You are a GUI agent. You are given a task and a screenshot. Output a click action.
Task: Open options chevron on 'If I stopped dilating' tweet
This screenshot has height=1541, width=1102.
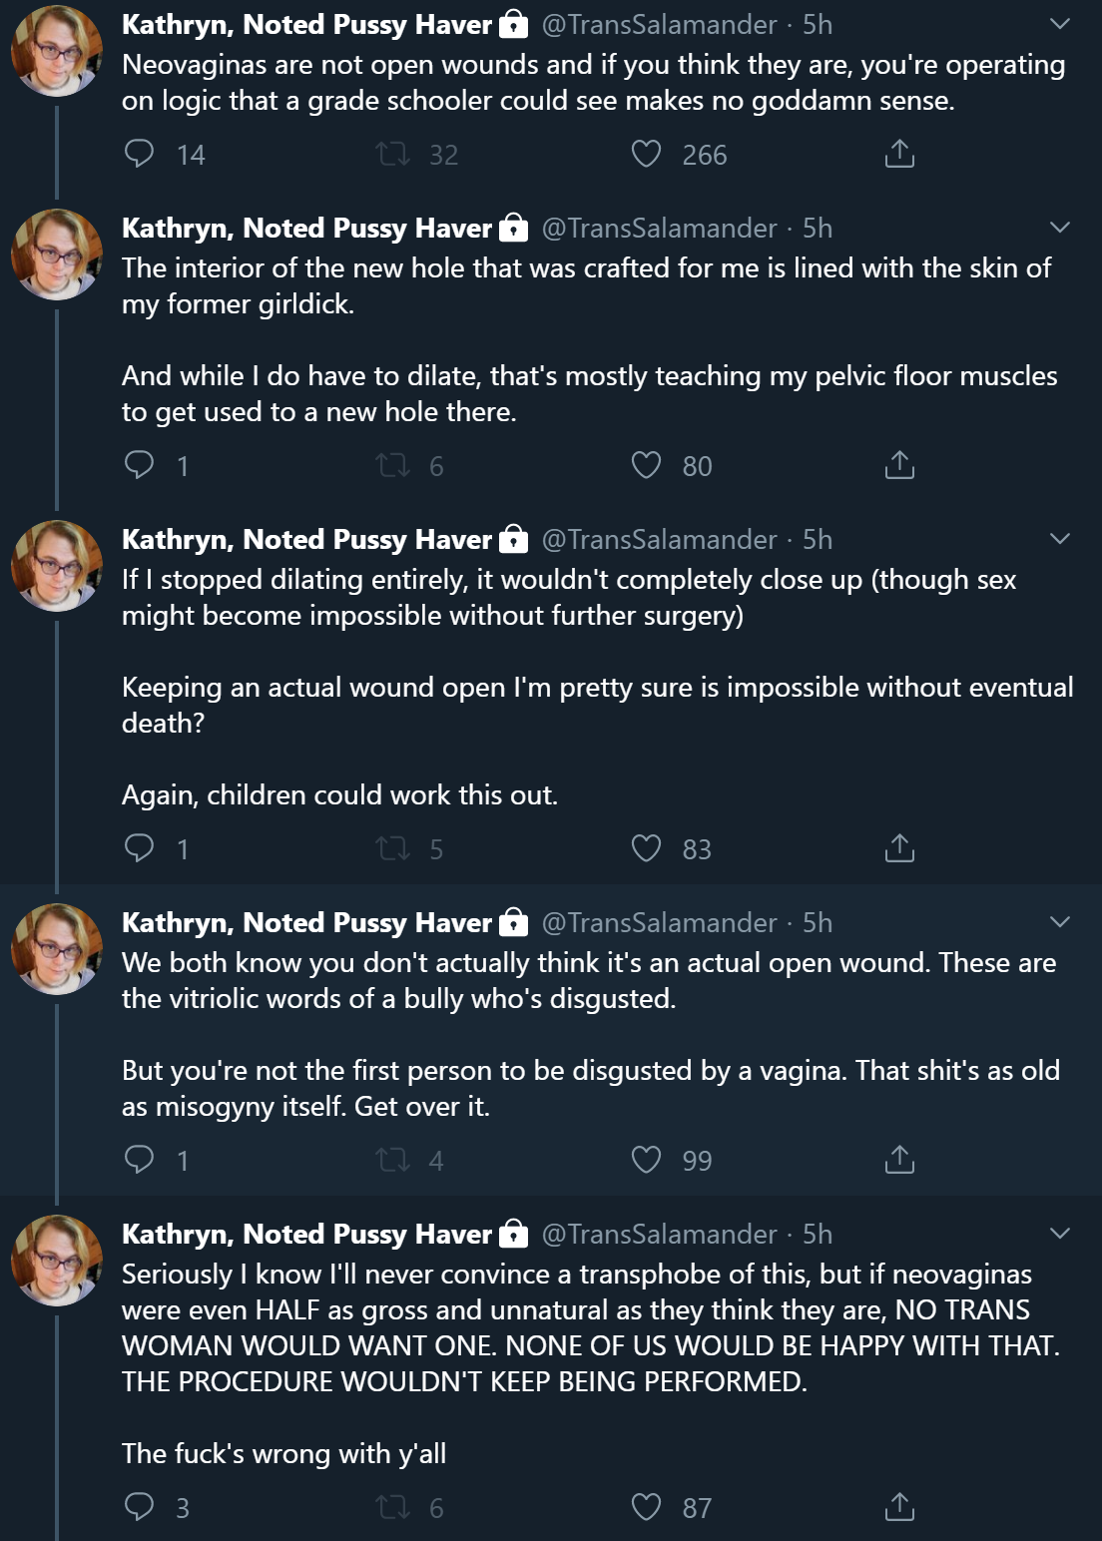[1060, 539]
